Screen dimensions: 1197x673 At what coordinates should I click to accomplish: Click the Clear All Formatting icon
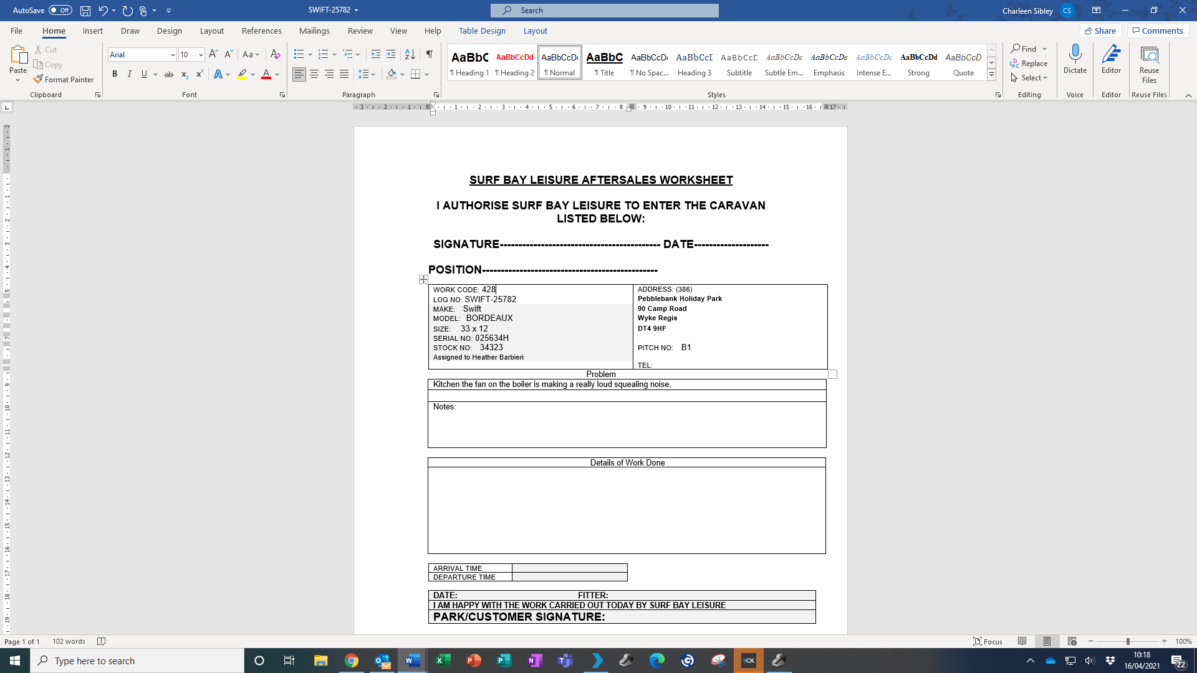coord(275,54)
